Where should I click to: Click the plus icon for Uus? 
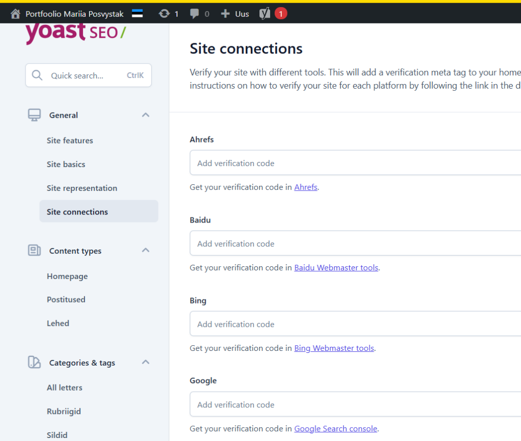point(225,14)
